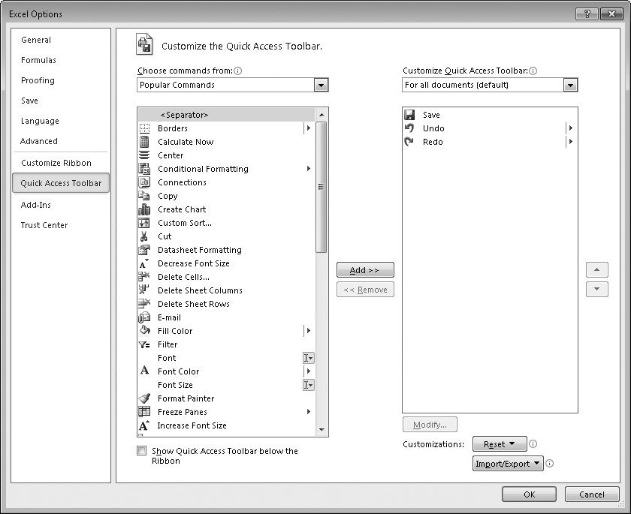Viewport: 631px width, 514px height.
Task: Click the info icon next to Reset
Action: coord(533,444)
